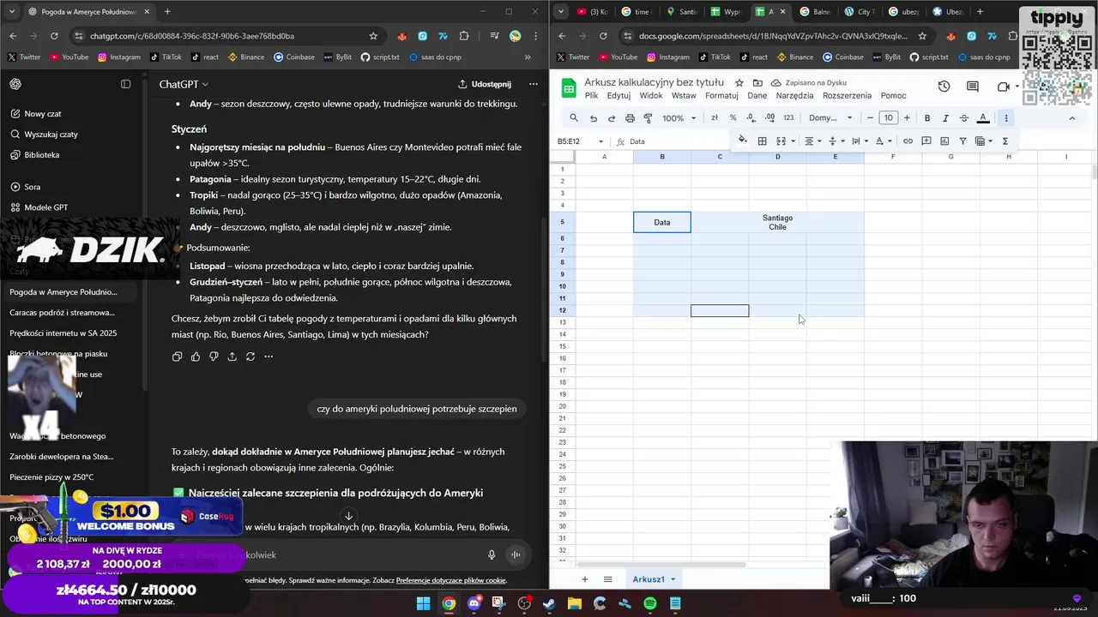The height and width of the screenshot is (617, 1098).
Task: Open the text color picker
Action: [x=983, y=118]
